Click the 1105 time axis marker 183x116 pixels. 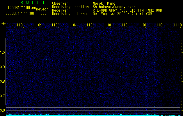pyautogui.click(x=90, y=25)
